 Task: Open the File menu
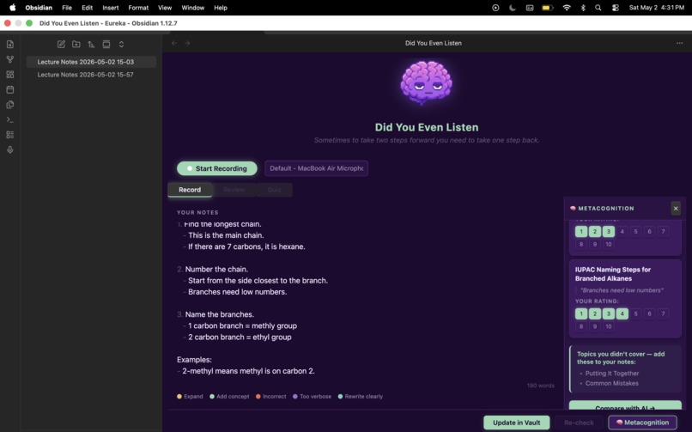click(67, 8)
